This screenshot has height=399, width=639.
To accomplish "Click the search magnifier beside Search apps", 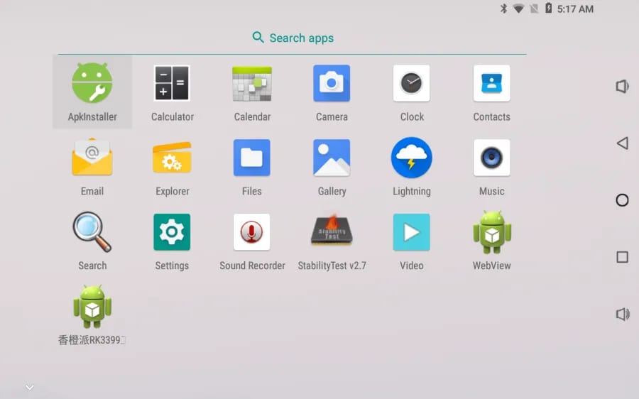I will click(x=258, y=37).
